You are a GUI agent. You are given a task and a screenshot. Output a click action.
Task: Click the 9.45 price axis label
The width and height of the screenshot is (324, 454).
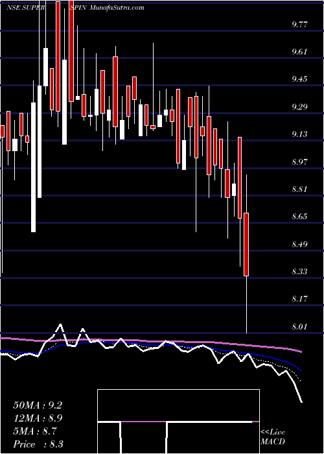[299, 79]
